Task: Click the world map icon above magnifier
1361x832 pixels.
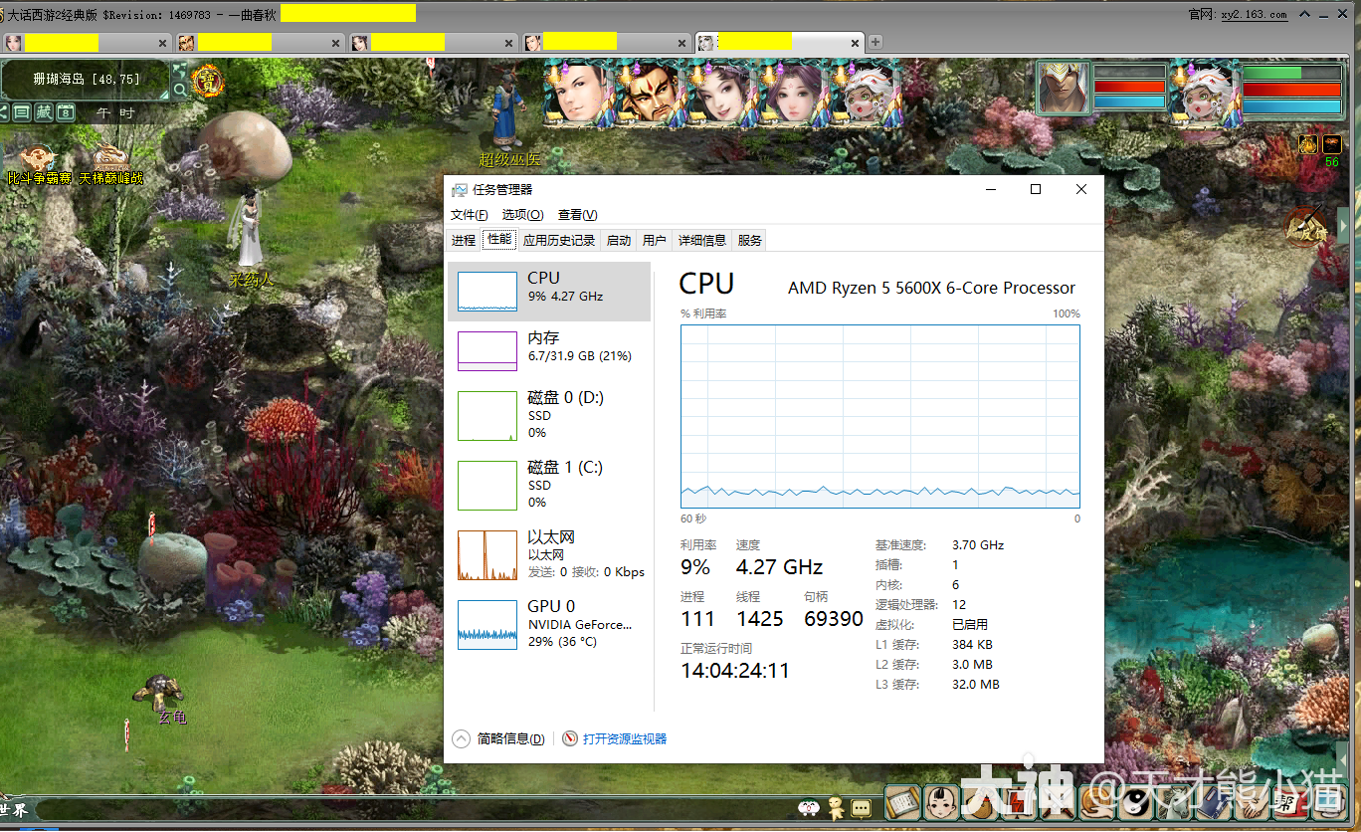Action: (179, 70)
